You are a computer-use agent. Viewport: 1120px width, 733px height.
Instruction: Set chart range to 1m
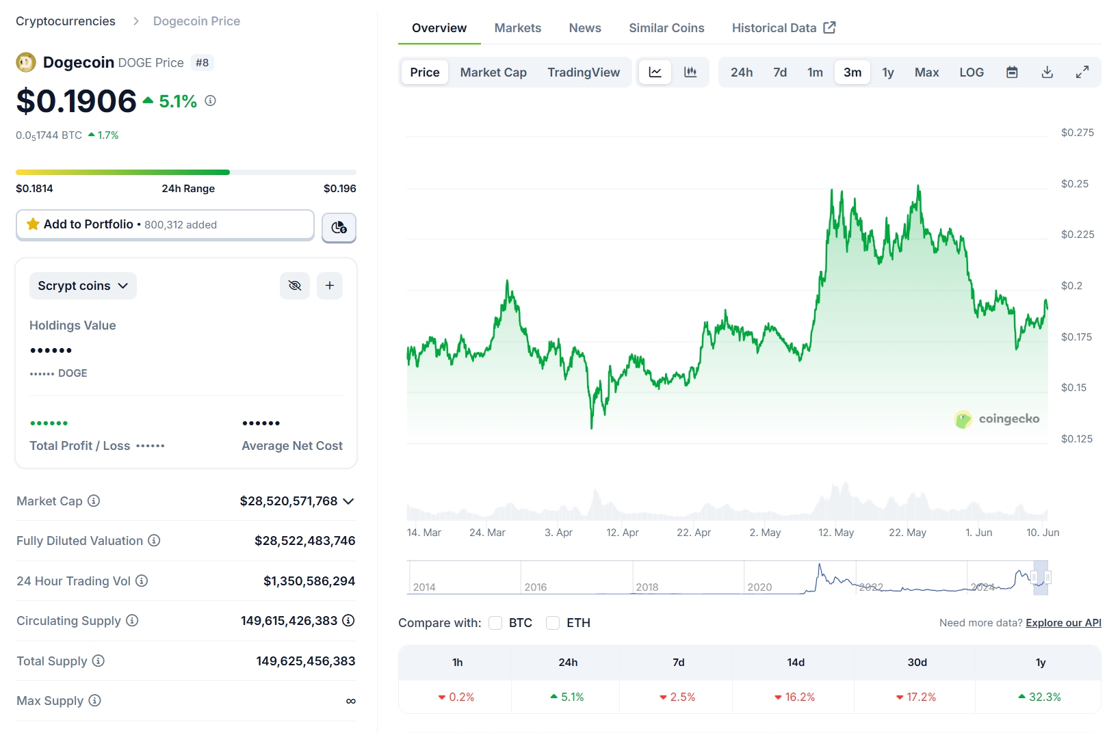[x=815, y=72]
